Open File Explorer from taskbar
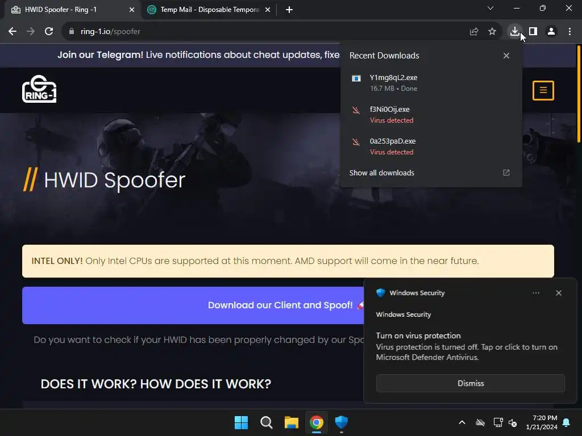The image size is (582, 436). coord(292,422)
